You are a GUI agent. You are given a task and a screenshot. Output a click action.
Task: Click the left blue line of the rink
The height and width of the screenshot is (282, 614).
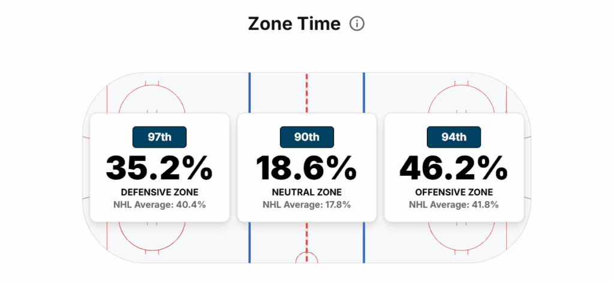(x=249, y=93)
